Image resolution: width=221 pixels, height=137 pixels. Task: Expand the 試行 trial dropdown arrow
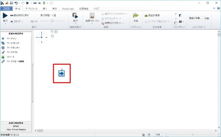click(76, 24)
